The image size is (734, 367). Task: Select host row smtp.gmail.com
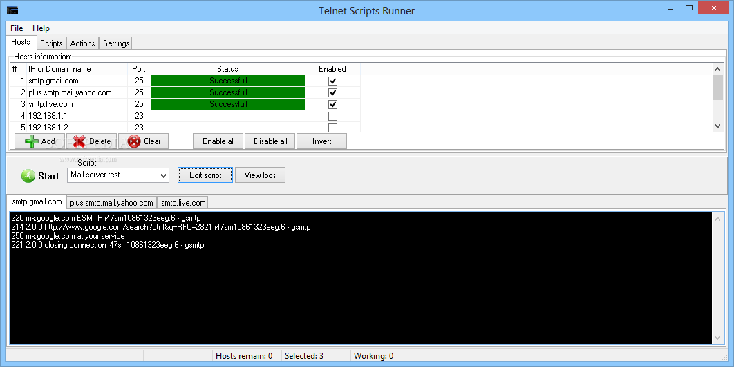coord(185,81)
